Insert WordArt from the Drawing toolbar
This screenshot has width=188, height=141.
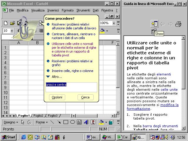pyautogui.click(x=86, y=122)
